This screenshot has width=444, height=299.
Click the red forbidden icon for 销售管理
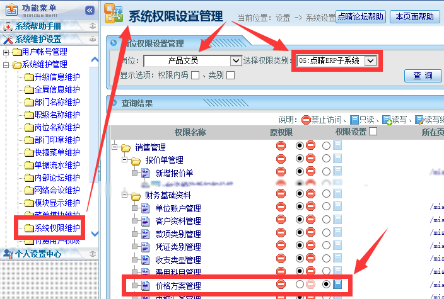click(x=281, y=145)
